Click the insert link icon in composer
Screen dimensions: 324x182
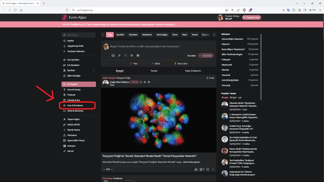click(x=119, y=55)
